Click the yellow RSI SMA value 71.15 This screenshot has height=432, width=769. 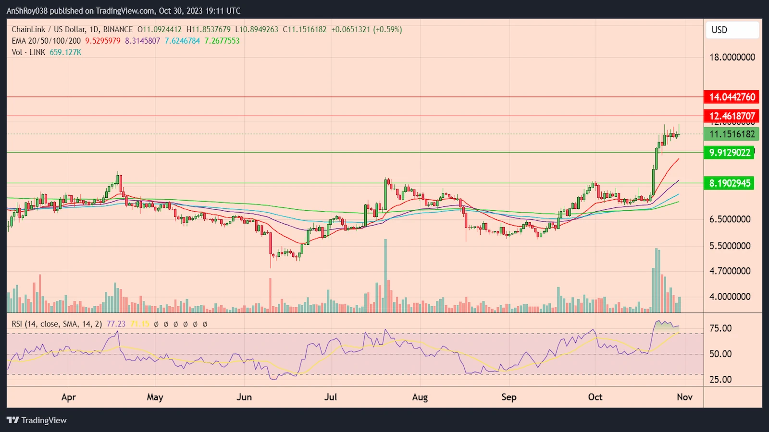click(140, 324)
